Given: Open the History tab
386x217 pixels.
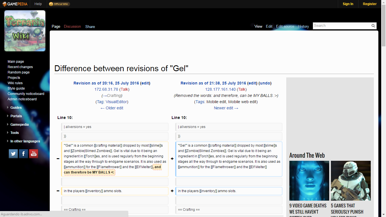Looking at the screenshot, I should pos(303,26).
